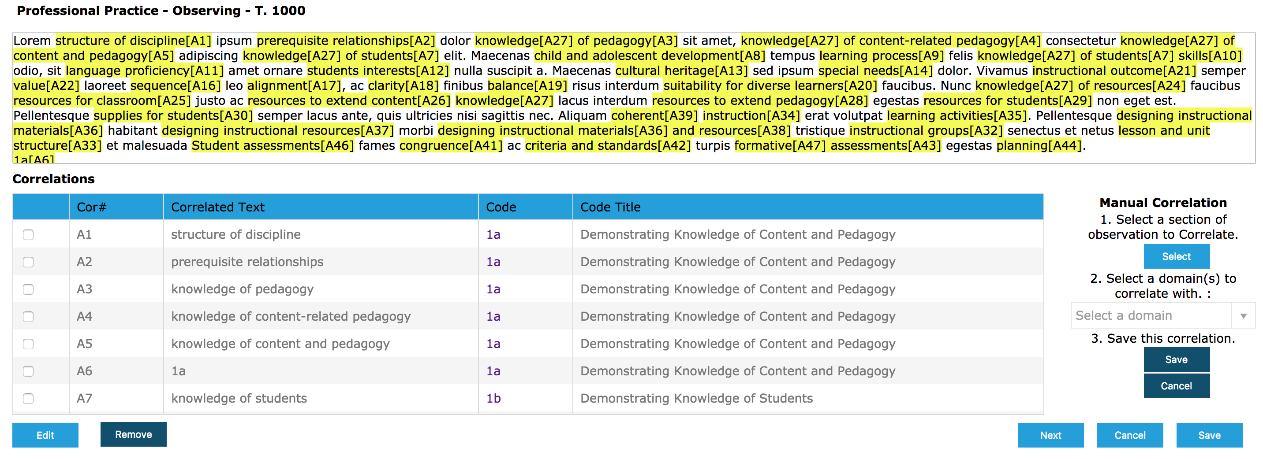Viewport: 1263px width, 459px height.
Task: Click highlighted 'learning activities[A35]' text
Action: [x=957, y=115]
